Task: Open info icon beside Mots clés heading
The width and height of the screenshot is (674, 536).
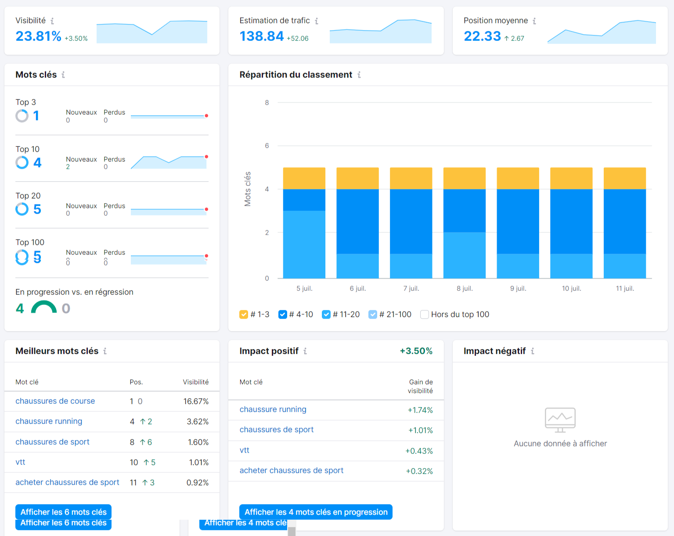Action: [63, 75]
